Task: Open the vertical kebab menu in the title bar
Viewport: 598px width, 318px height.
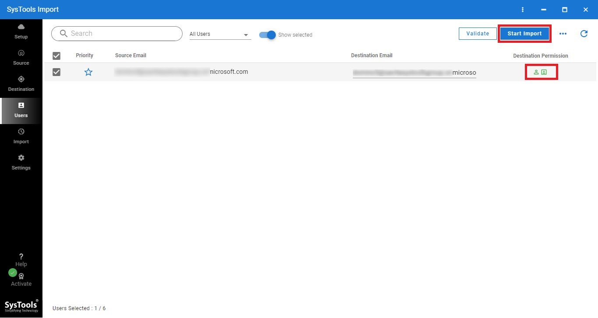Action: coord(523,10)
